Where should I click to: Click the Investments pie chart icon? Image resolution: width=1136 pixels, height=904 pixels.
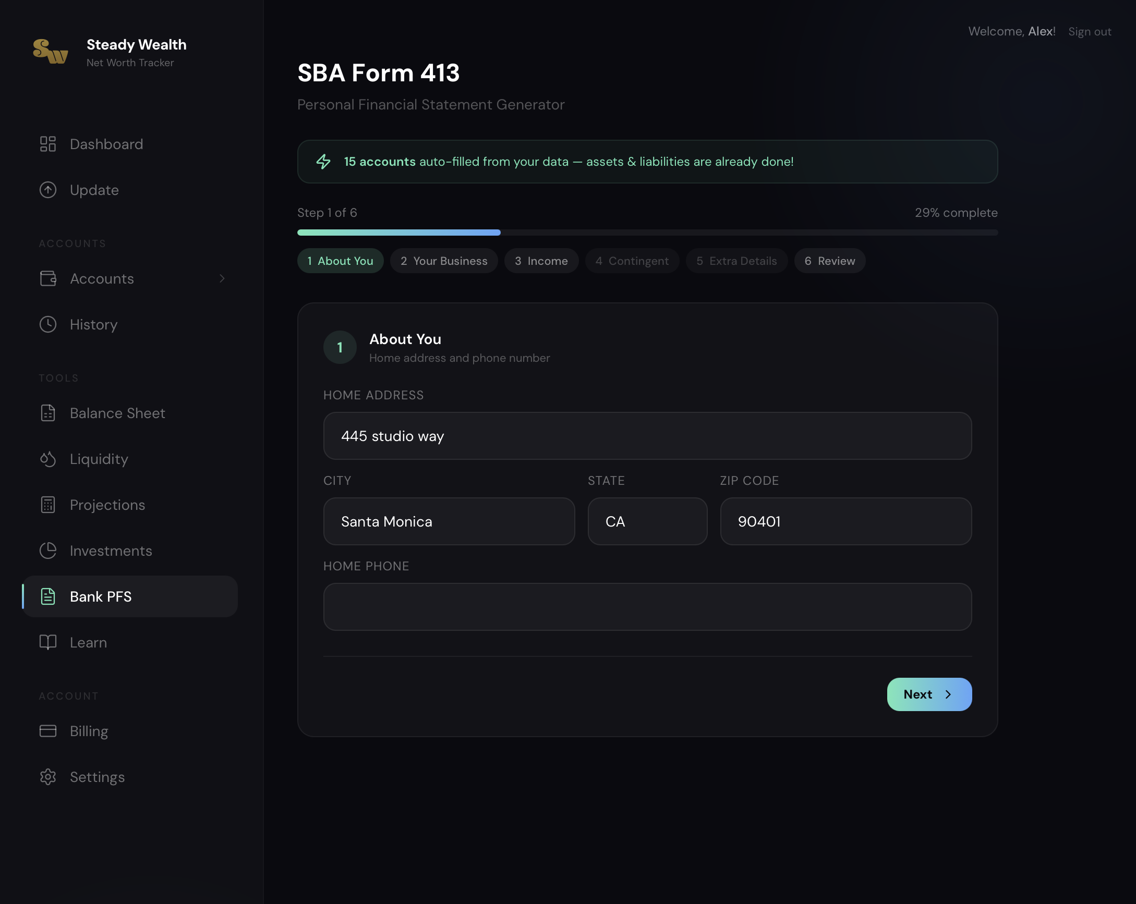[48, 551]
